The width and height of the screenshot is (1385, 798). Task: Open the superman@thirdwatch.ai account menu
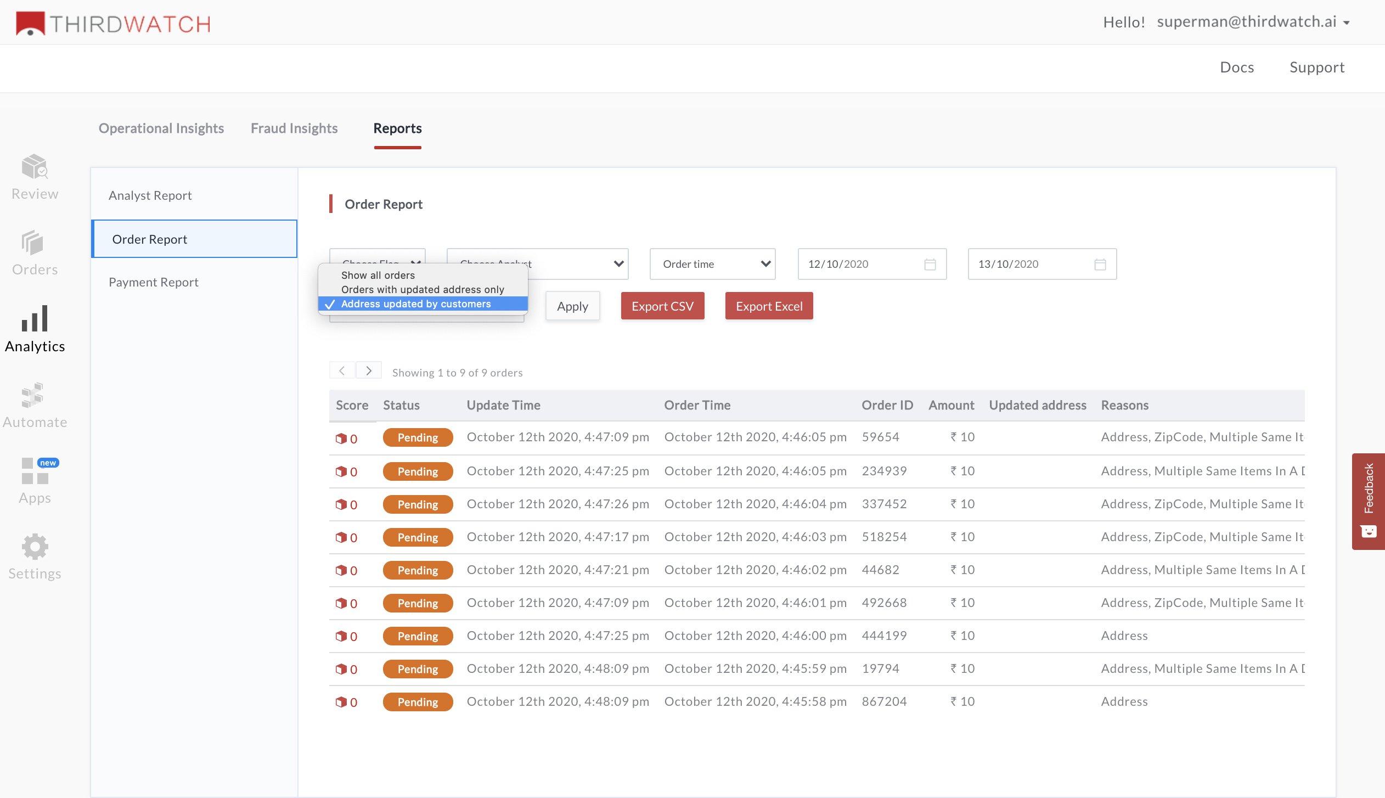(x=1253, y=22)
